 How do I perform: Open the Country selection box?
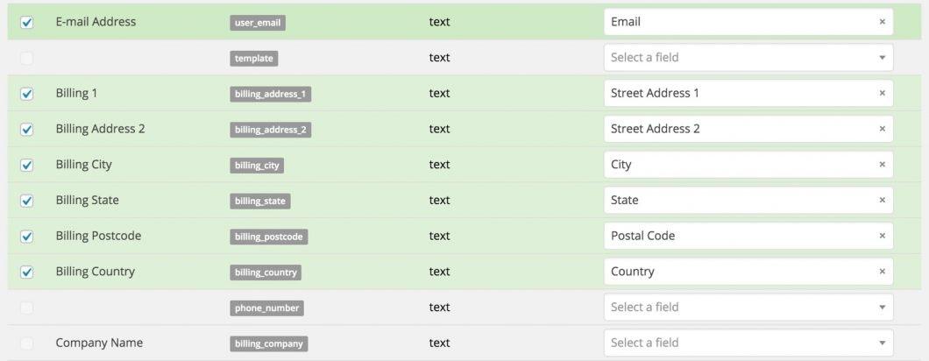pyautogui.click(x=736, y=272)
